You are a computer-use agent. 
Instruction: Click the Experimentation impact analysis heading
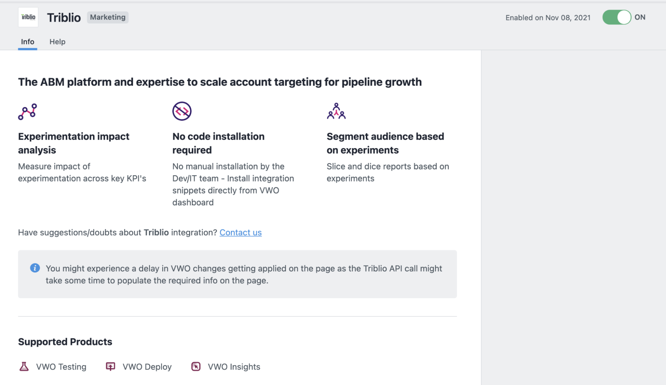point(74,143)
